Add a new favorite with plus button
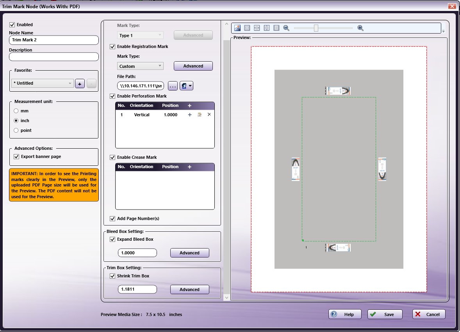 80,83
